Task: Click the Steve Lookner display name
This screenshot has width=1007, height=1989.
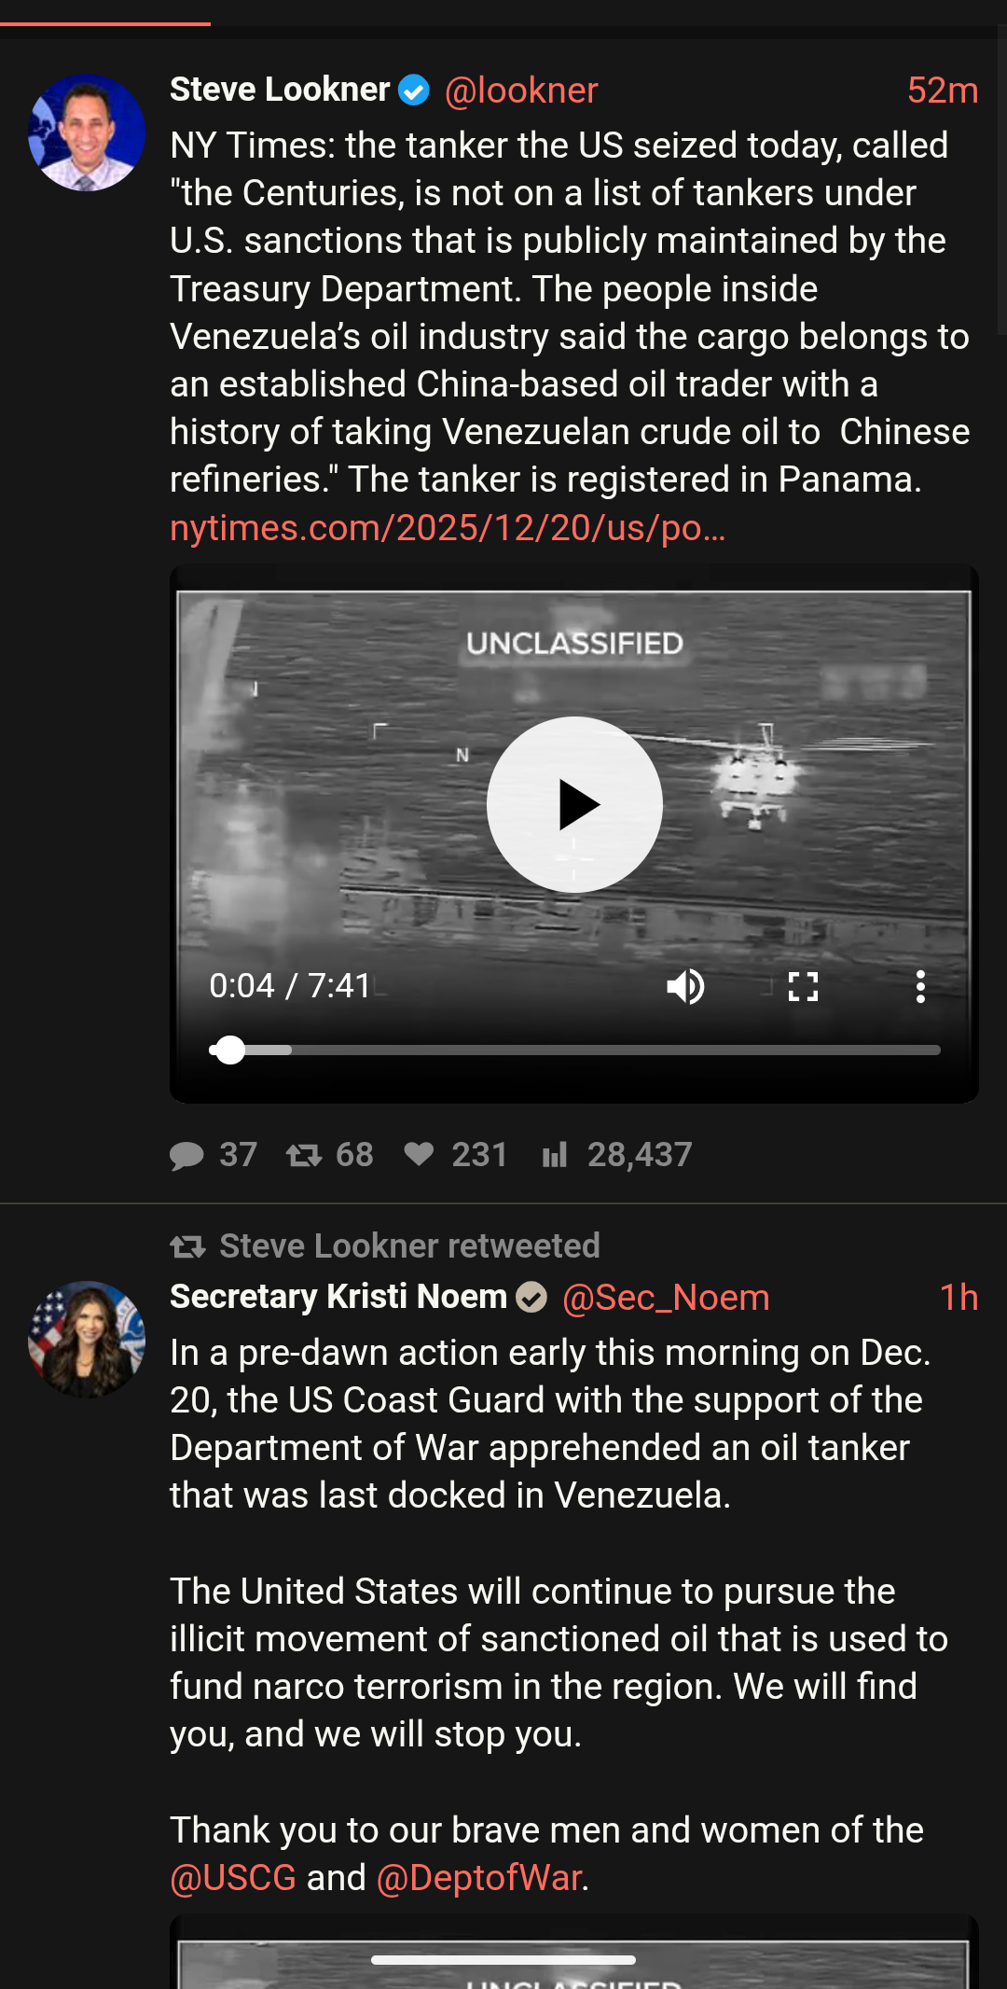Action: (x=280, y=90)
